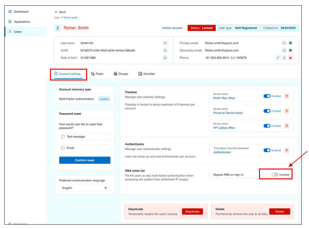Toggle the Authenticator Enabled switch
The height and width of the screenshot is (228, 309).
pyautogui.click(x=267, y=150)
